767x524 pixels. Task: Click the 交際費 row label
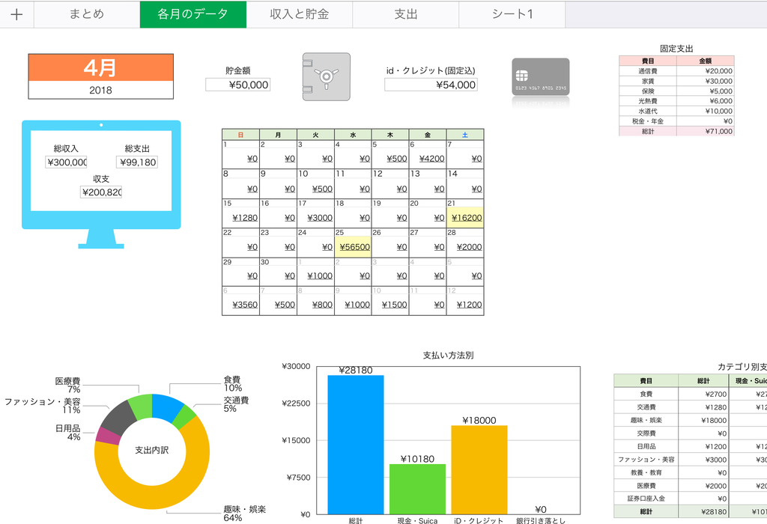tap(646, 433)
